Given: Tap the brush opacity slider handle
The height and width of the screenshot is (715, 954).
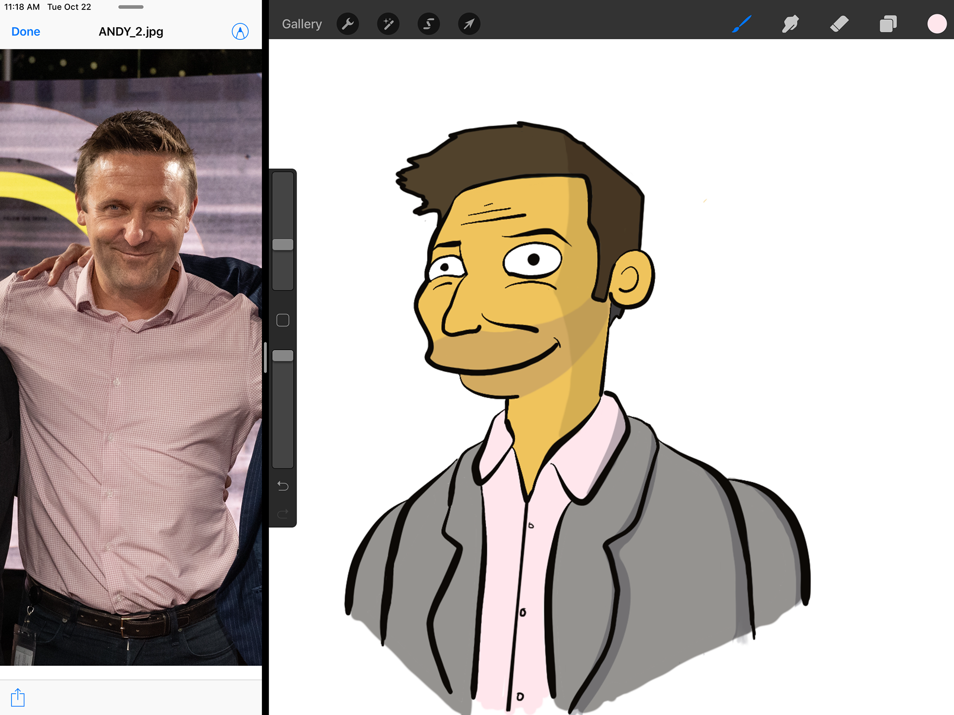Looking at the screenshot, I should (283, 356).
